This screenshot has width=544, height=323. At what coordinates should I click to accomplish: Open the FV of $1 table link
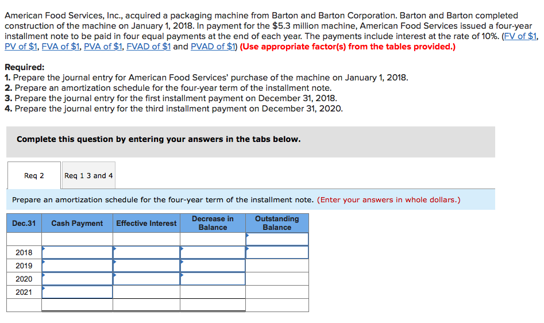point(521,36)
